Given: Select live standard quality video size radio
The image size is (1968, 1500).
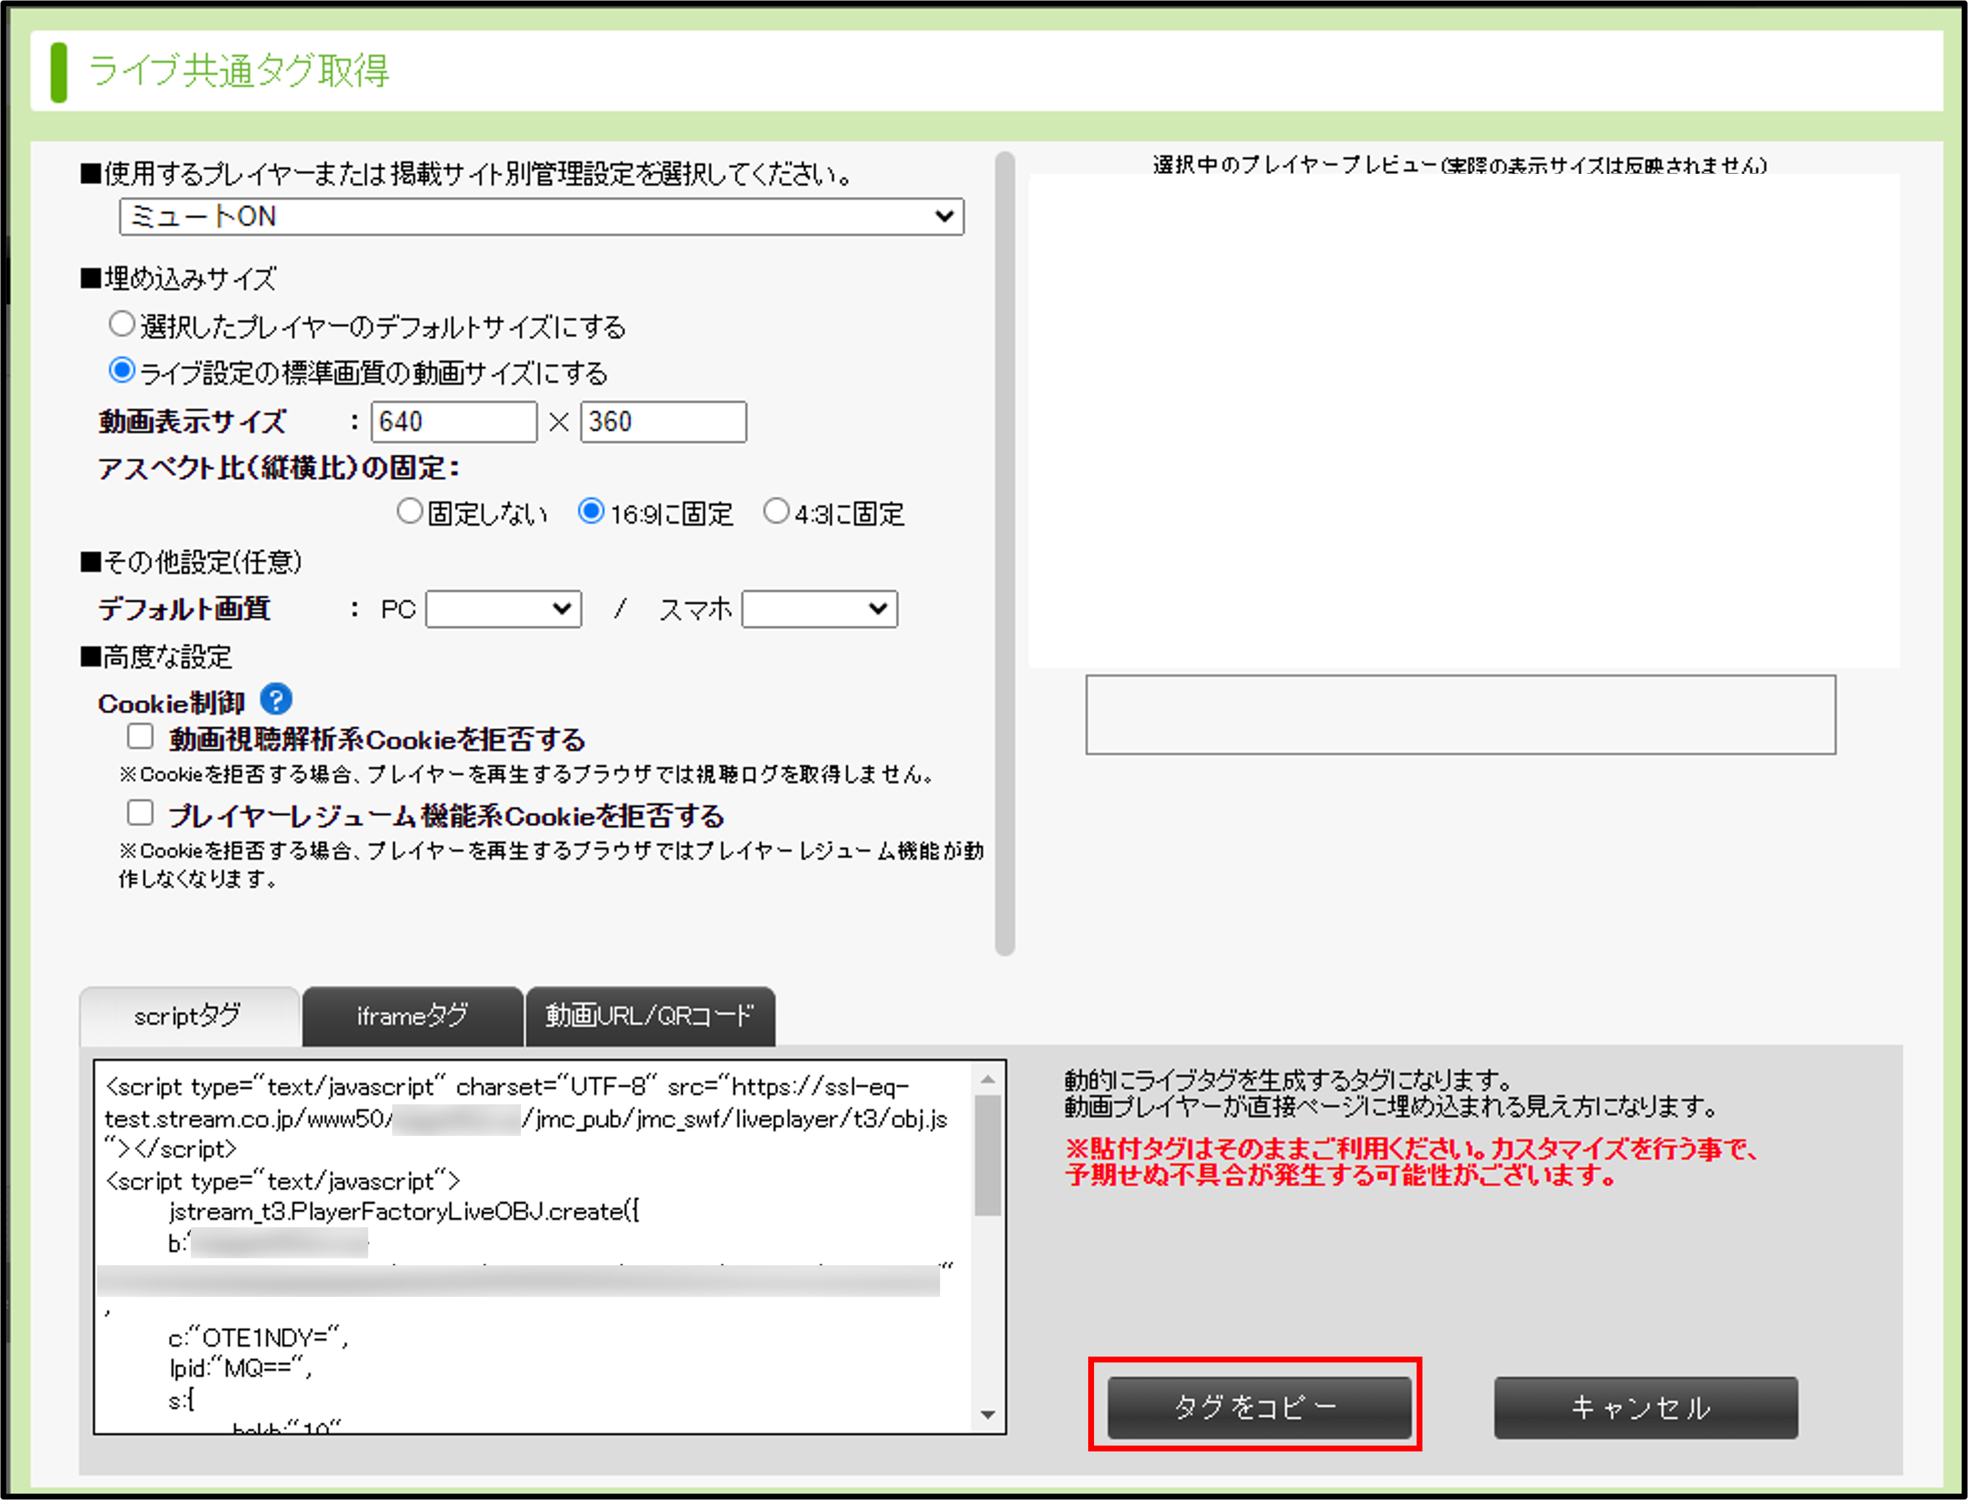Looking at the screenshot, I should click(121, 370).
